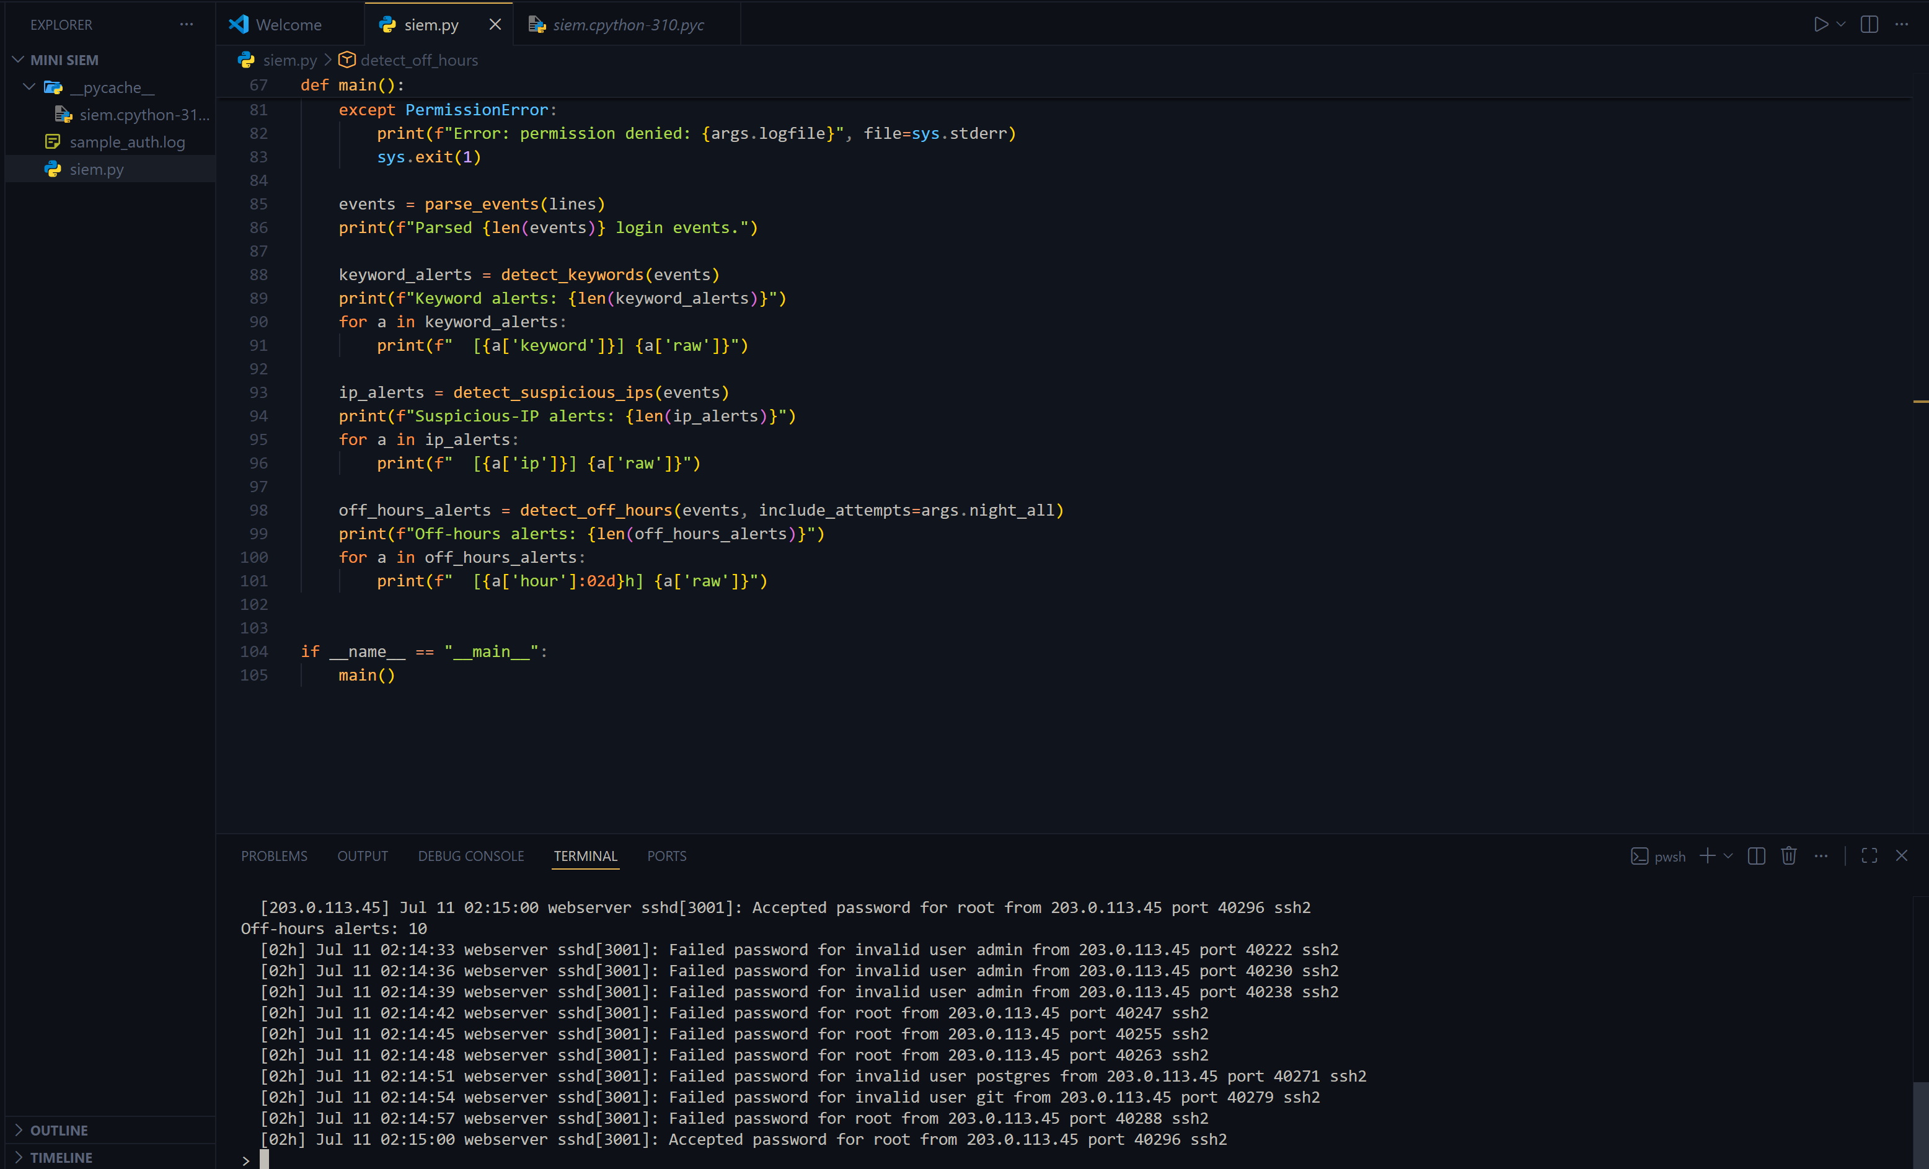The width and height of the screenshot is (1929, 1169).
Task: Open Explorer views and more actions menu
Action: 187,24
